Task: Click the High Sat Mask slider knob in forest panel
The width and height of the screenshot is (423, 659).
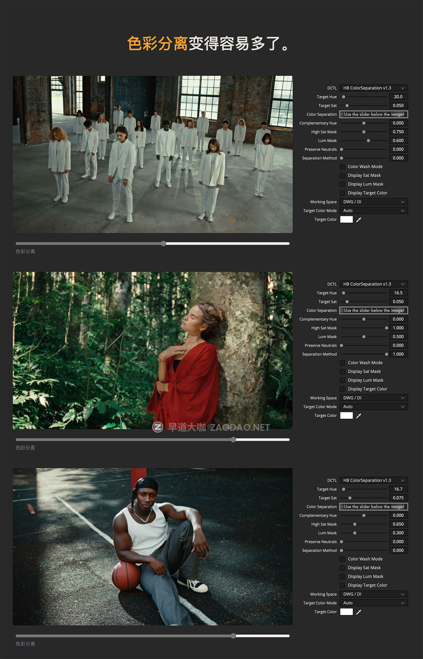Action: [x=387, y=328]
